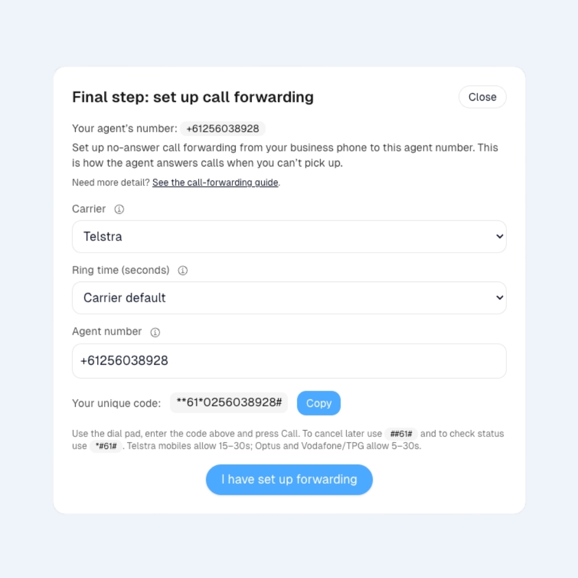Click the no-answer call forwarding description text

285,155
